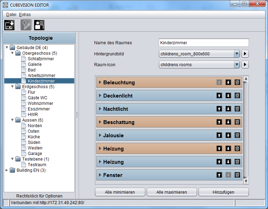Image resolution: width=268 pixels, height=209 pixels.
Task: Move Jalousie up
Action: point(219,136)
